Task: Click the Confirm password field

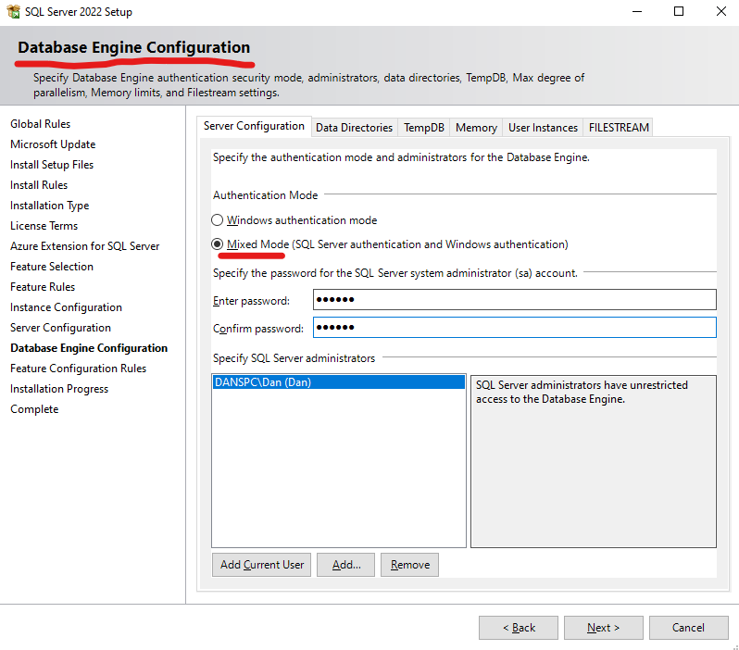Action: (x=514, y=328)
